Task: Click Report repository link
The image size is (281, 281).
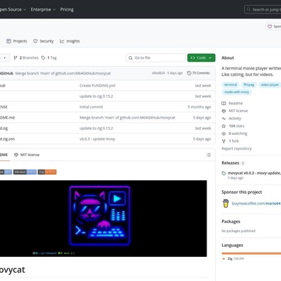Action: (x=236, y=148)
